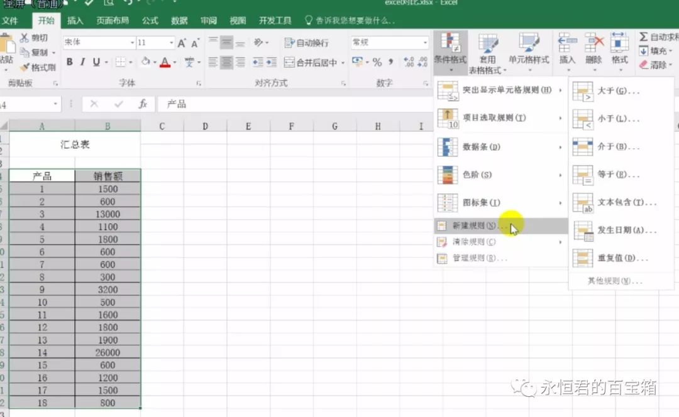Select the Format Painter brush

[25, 67]
